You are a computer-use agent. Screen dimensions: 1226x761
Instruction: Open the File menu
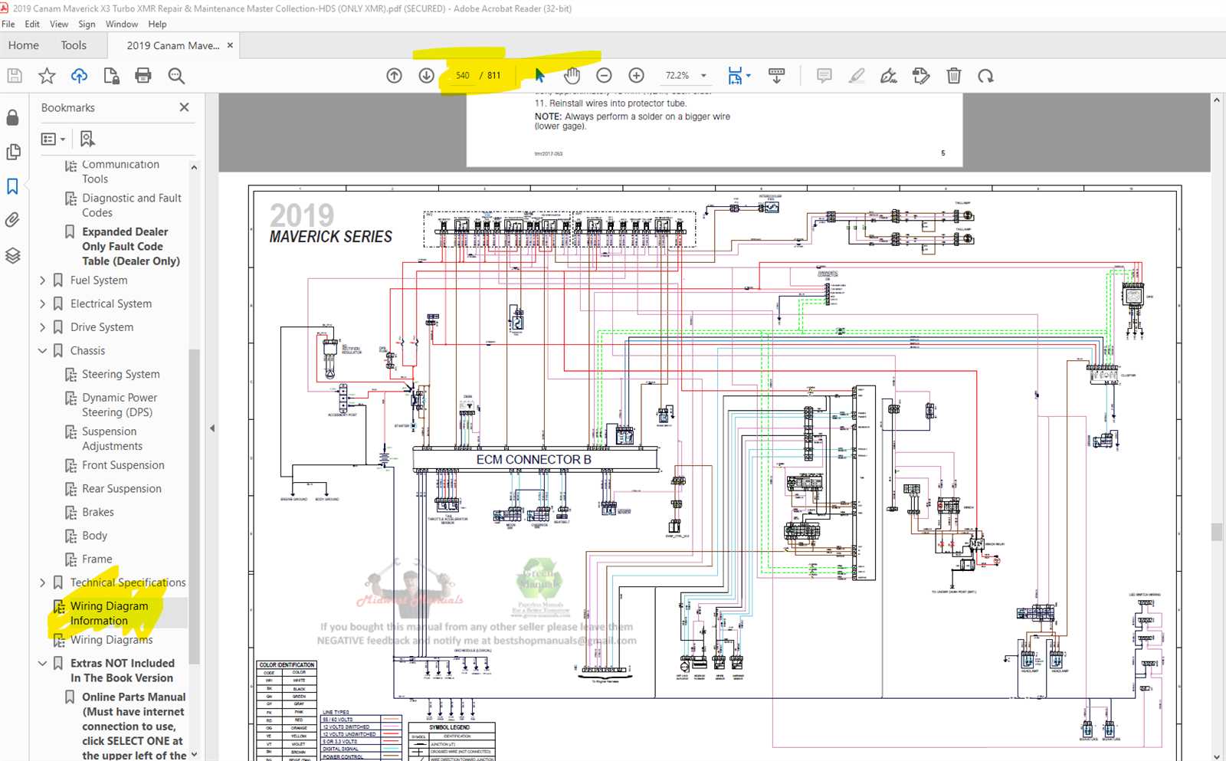[x=8, y=24]
